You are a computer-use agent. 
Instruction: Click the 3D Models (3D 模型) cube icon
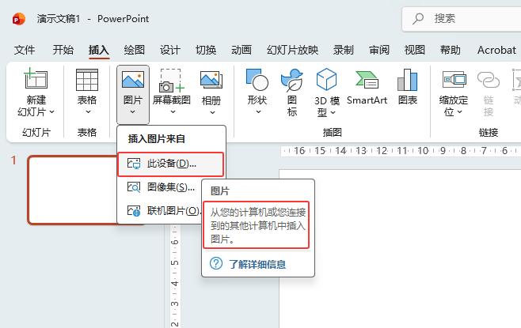[x=327, y=79]
